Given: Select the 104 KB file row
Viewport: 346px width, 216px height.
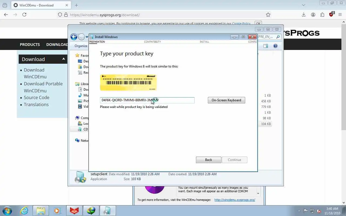Looking at the screenshot, I should (x=265, y=124).
